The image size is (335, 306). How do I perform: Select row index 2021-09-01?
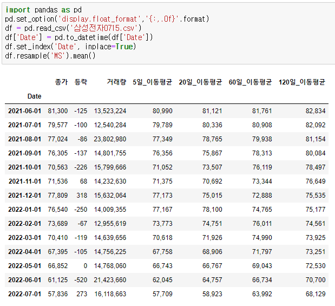24,153
